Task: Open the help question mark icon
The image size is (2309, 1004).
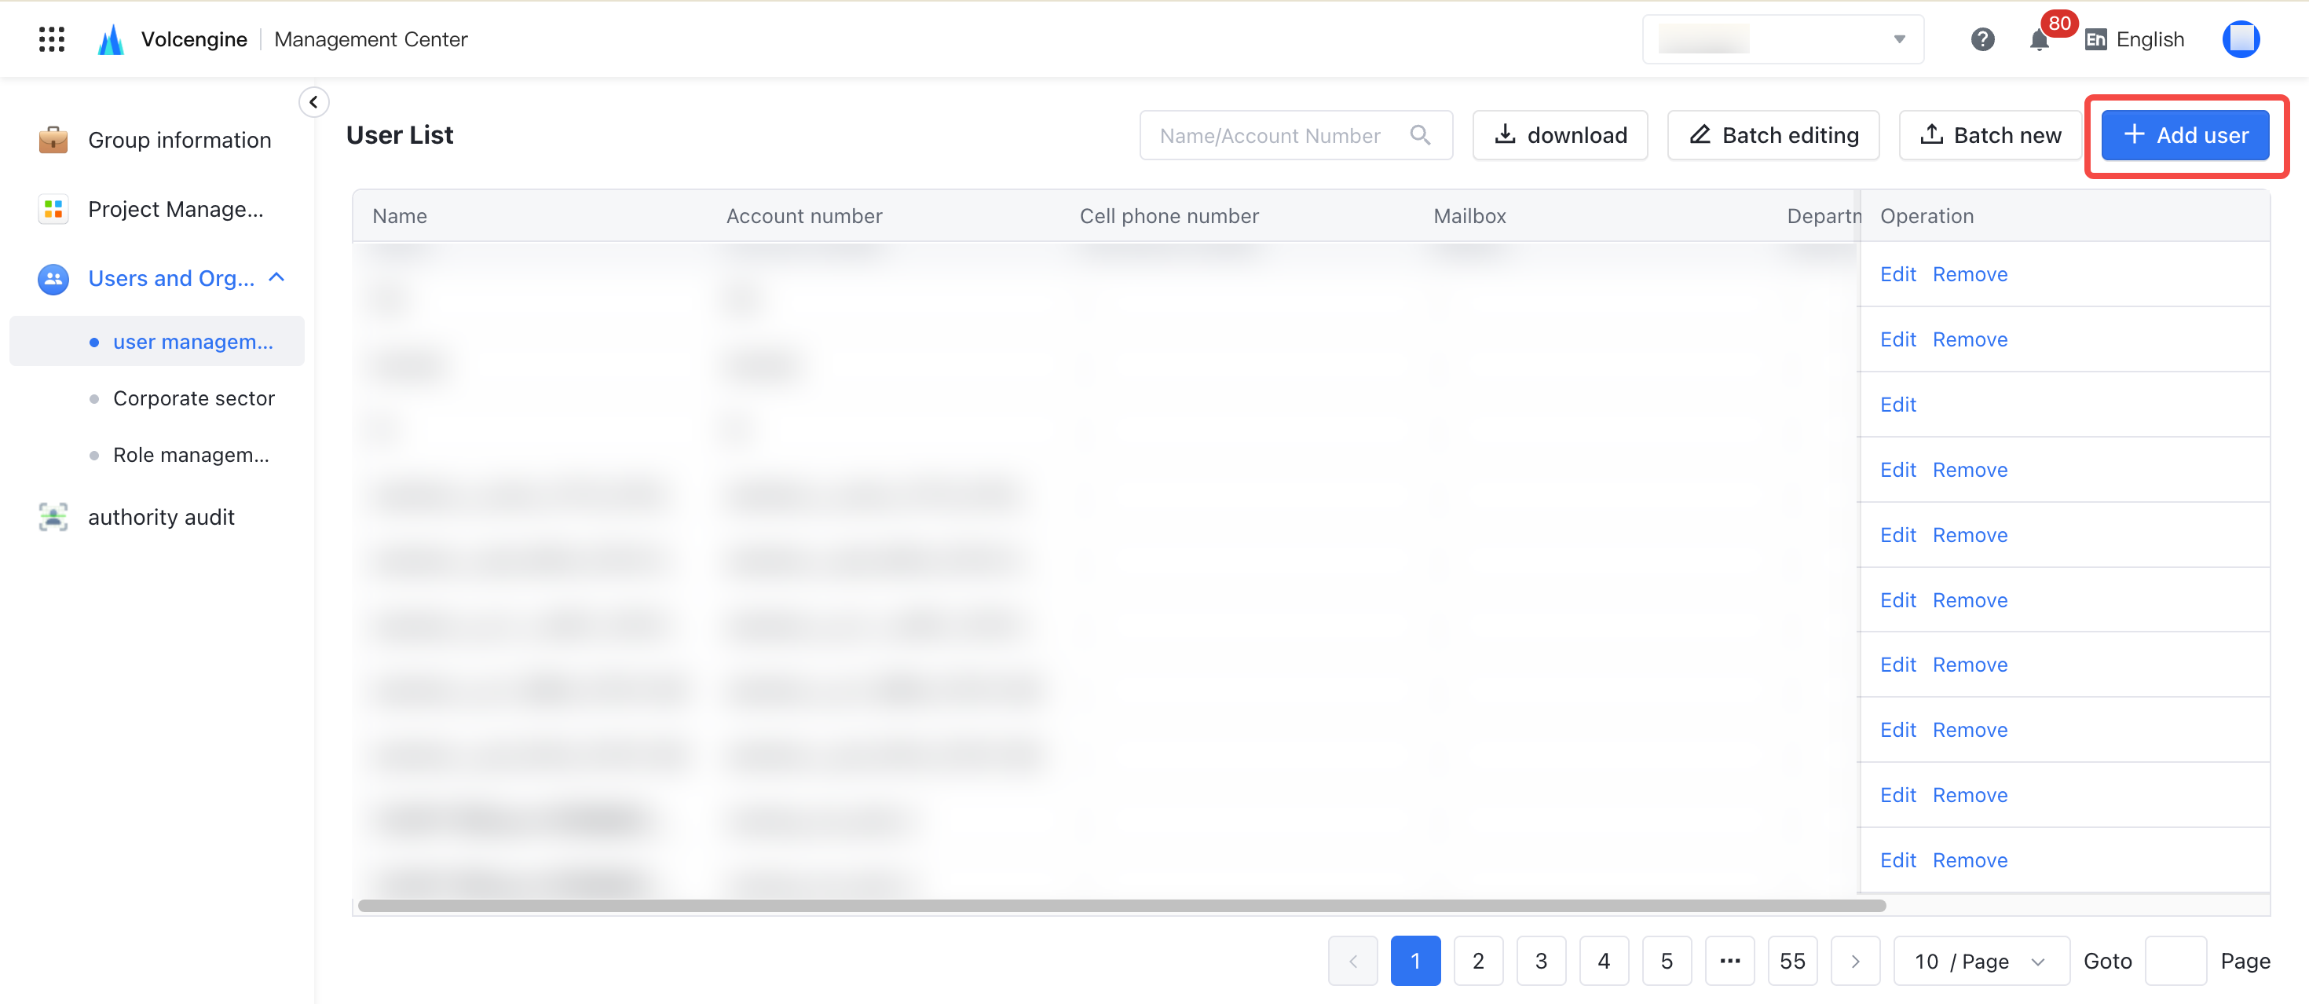Action: [x=1983, y=39]
